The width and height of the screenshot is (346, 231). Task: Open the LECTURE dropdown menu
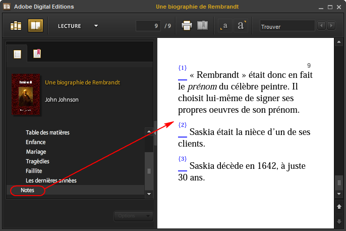tap(78, 26)
